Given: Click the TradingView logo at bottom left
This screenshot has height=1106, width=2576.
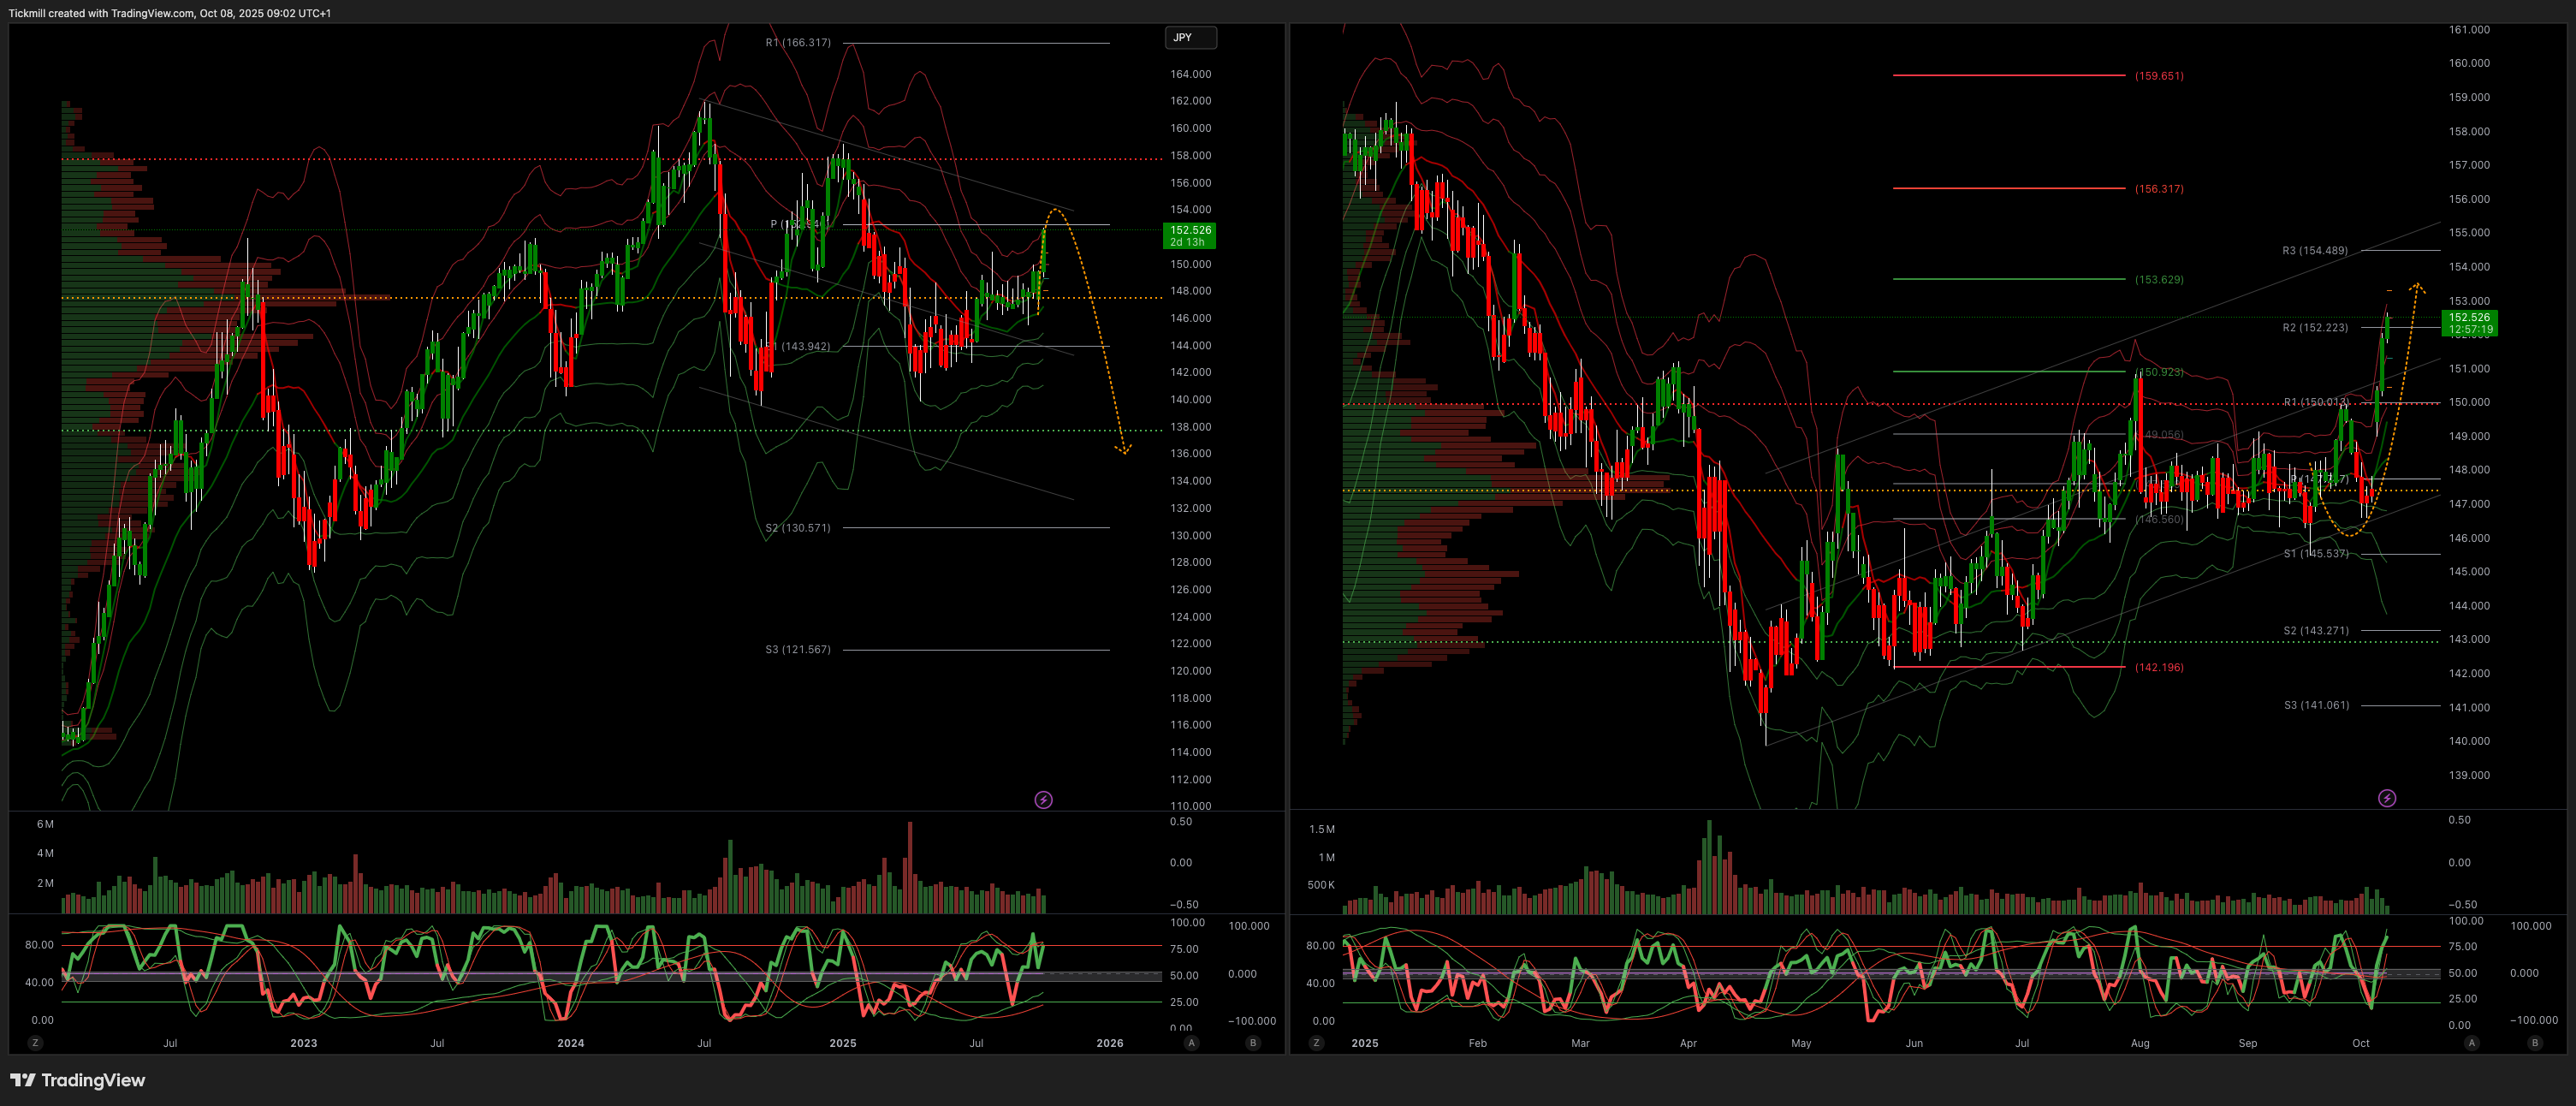Looking at the screenshot, I should 78,1080.
